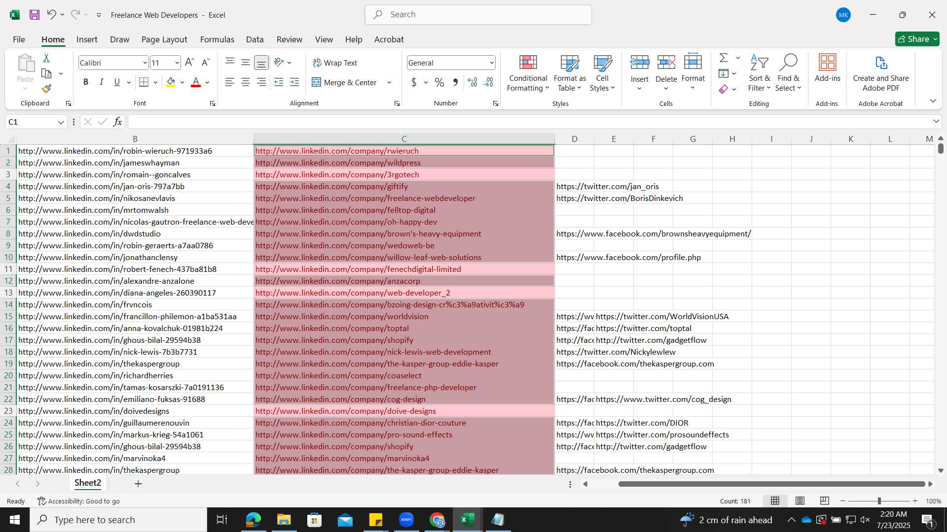Decrease the cell indent
This screenshot has width=947, height=532.
coord(279,82)
